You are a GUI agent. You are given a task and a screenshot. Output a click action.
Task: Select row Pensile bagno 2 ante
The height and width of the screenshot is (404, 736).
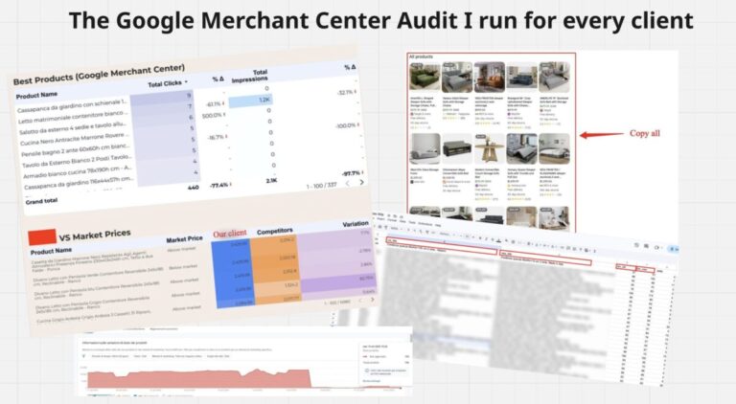point(76,150)
